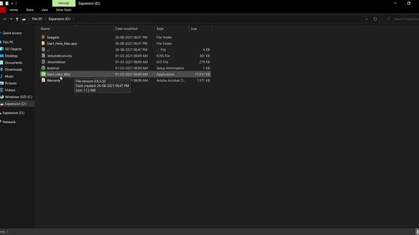Select the Manage contextual tab
Screen dimensions: 419x235
point(64,3)
